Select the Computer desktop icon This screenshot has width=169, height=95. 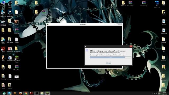(x=3, y=4)
